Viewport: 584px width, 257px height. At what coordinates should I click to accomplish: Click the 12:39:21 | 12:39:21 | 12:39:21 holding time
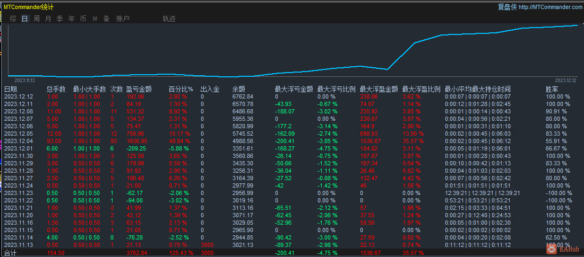point(482,193)
